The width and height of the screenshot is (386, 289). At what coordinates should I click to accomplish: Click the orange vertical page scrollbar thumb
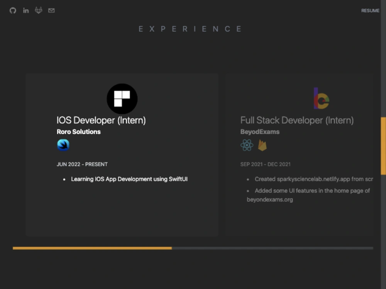pyautogui.click(x=383, y=146)
